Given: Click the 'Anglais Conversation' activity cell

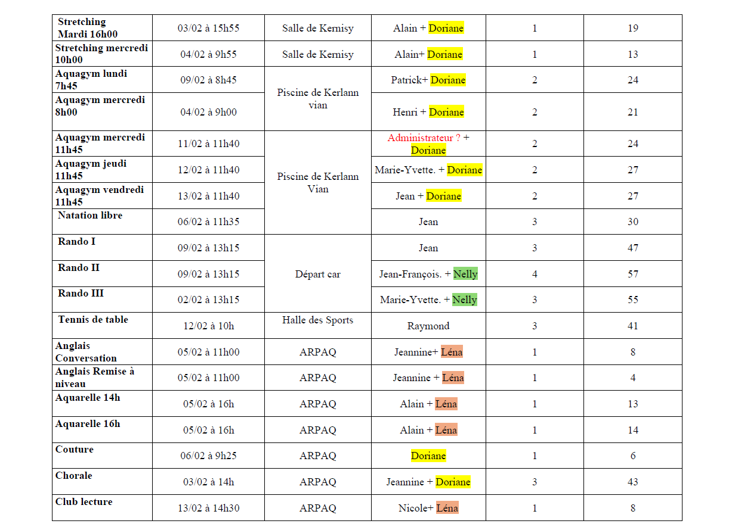Looking at the screenshot, I should [x=86, y=352].
